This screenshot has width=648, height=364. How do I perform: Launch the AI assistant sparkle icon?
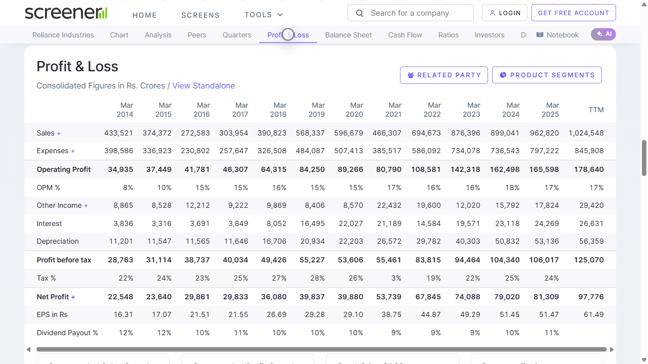[599, 34]
